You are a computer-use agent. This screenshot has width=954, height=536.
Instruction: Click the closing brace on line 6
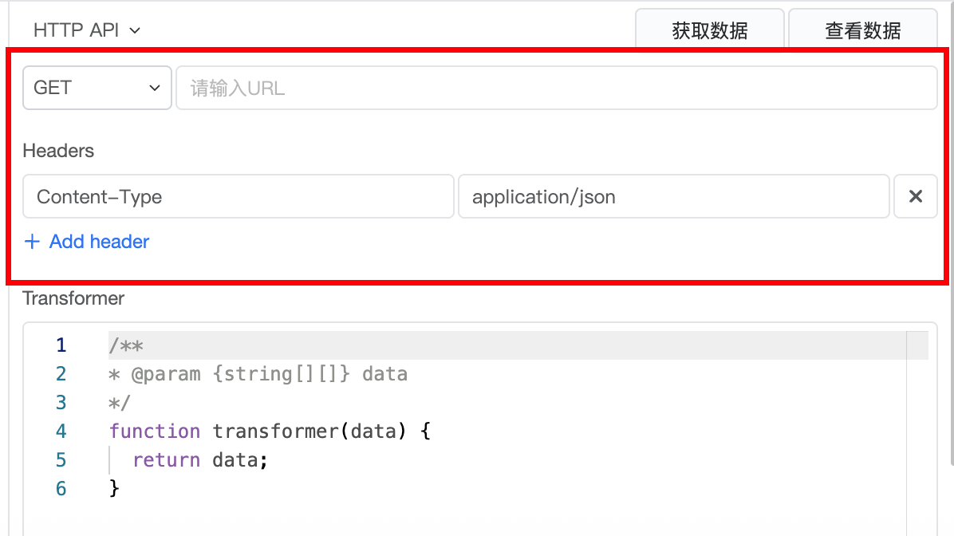[114, 489]
